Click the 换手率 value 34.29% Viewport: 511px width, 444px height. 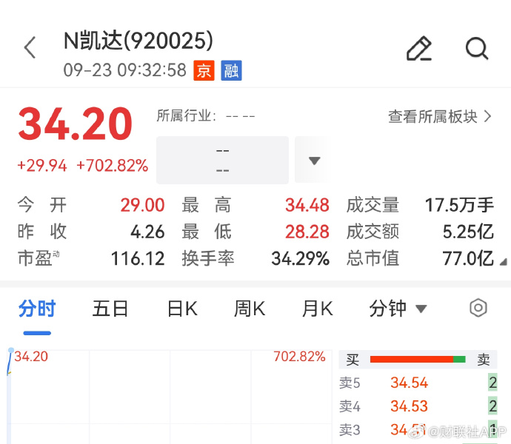[x=301, y=259]
